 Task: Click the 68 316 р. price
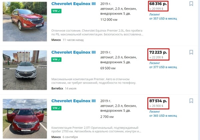(x=158, y=4)
